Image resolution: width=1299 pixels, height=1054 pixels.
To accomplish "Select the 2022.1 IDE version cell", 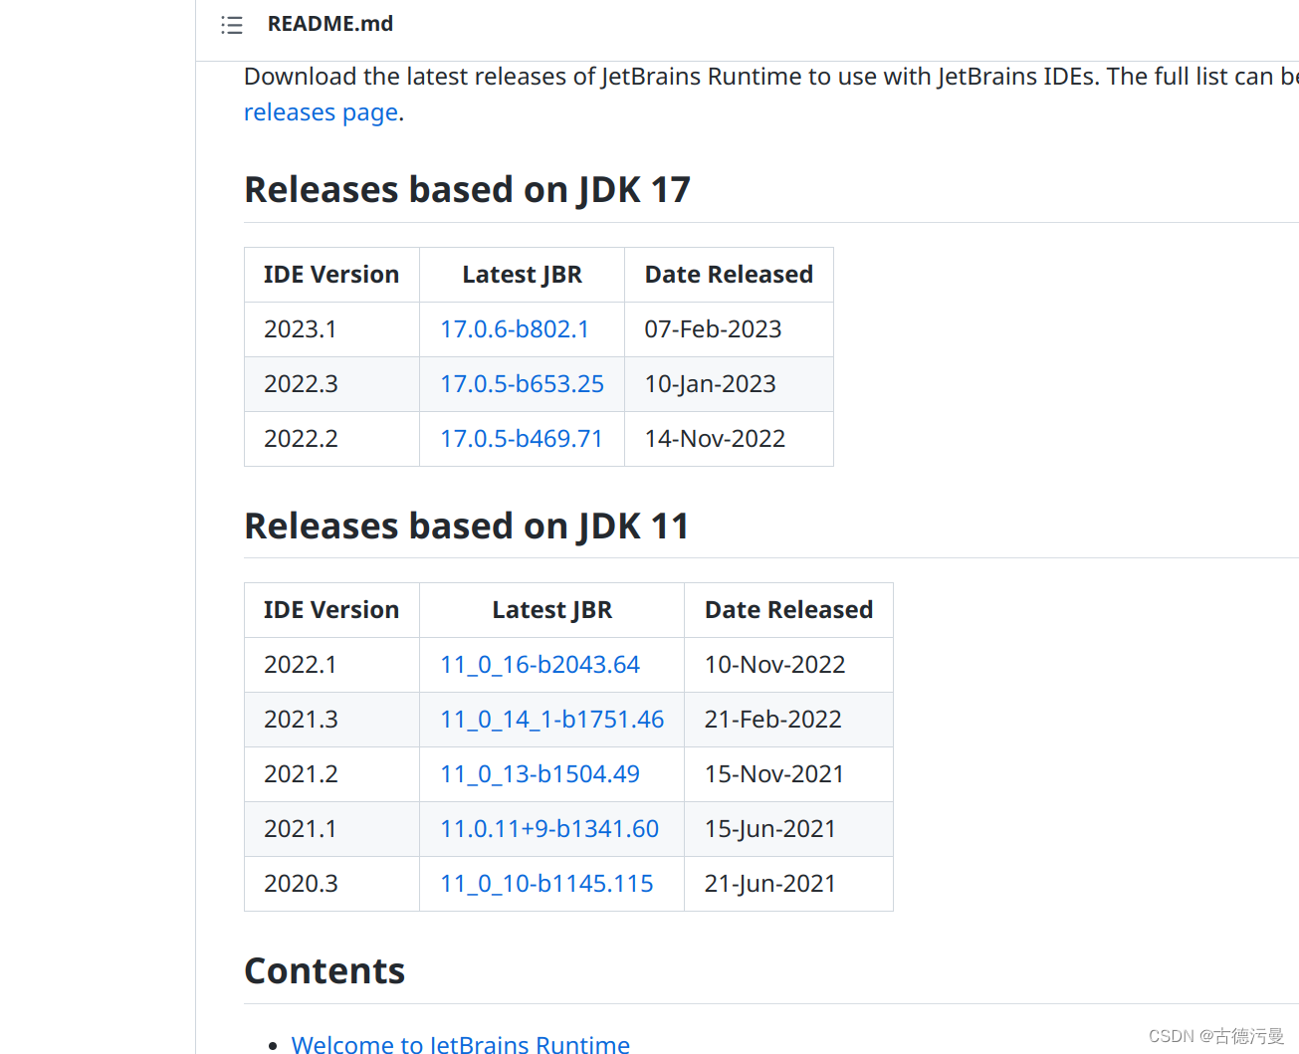I will tap(331, 665).
